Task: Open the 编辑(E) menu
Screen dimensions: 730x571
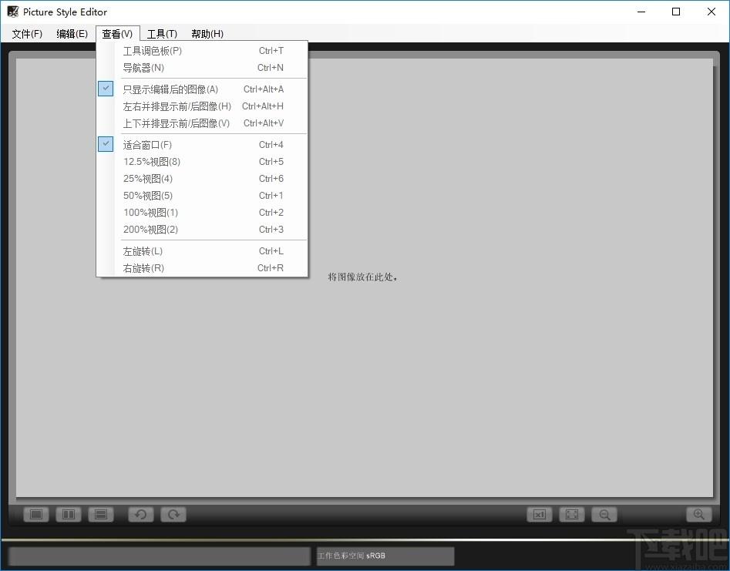Action: [x=72, y=34]
